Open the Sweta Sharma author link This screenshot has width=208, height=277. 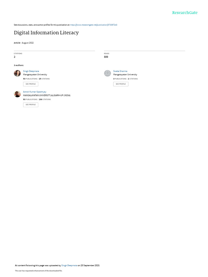(120, 71)
